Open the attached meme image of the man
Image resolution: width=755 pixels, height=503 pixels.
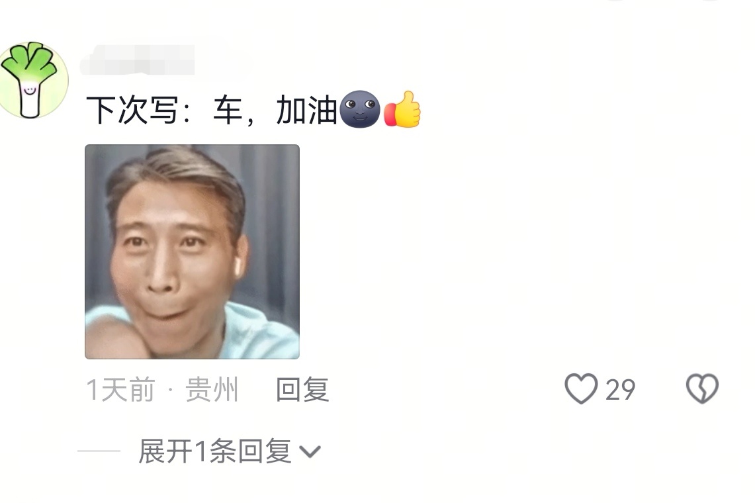coord(192,251)
